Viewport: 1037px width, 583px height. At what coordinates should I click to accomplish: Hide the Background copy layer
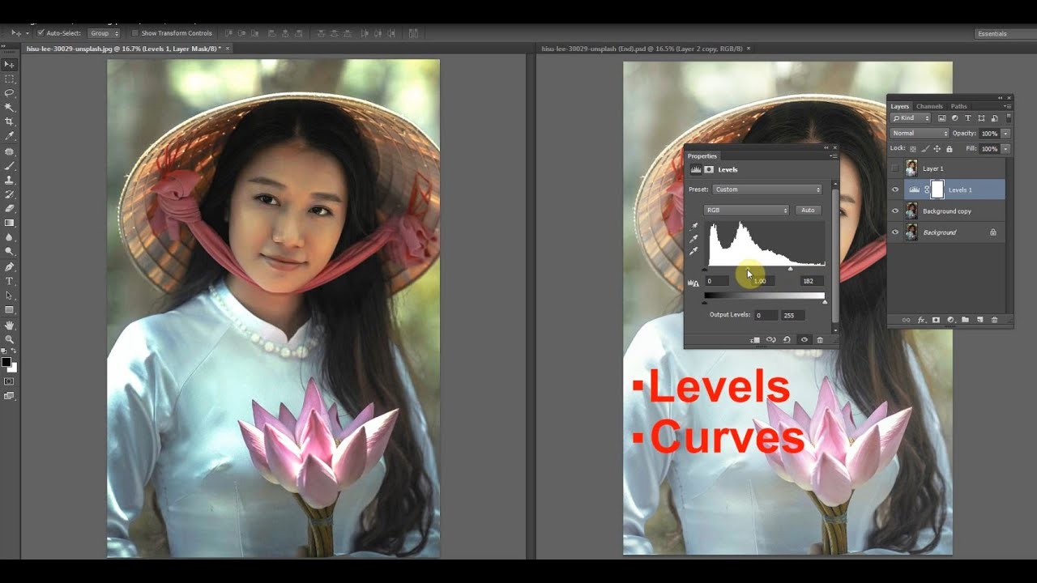[x=895, y=211]
